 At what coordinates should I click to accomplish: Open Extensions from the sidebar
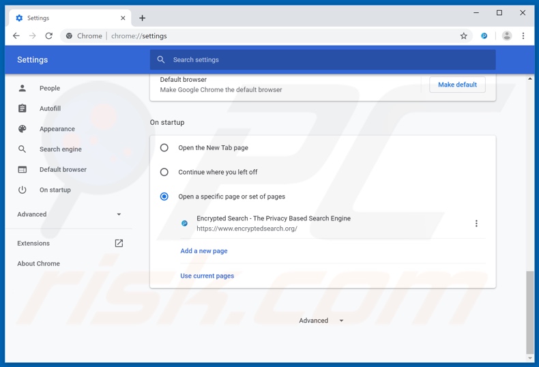pos(33,244)
